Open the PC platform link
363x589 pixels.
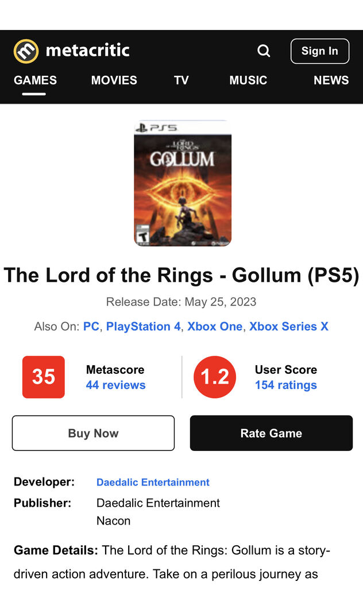(x=91, y=326)
